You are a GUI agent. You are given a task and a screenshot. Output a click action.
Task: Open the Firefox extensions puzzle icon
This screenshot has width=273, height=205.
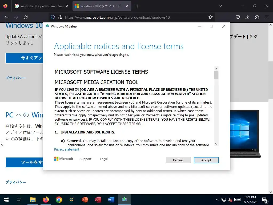(x=257, y=17)
